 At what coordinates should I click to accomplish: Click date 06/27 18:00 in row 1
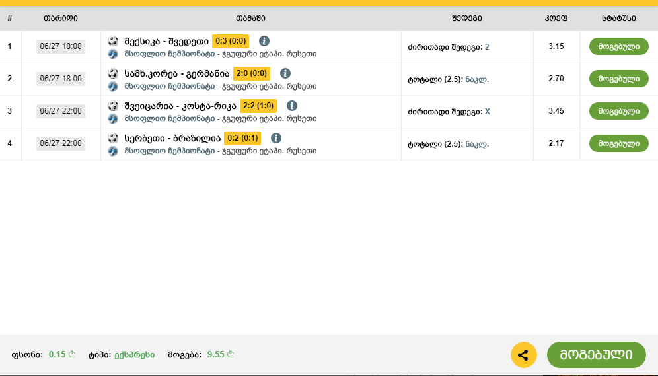[x=61, y=46]
